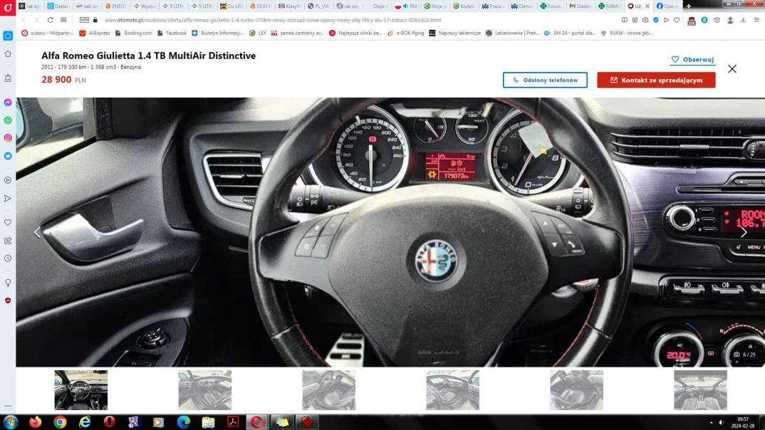Open Naprawy lakiernicze bookmark
This screenshot has height=430, width=765.
[x=454, y=33]
